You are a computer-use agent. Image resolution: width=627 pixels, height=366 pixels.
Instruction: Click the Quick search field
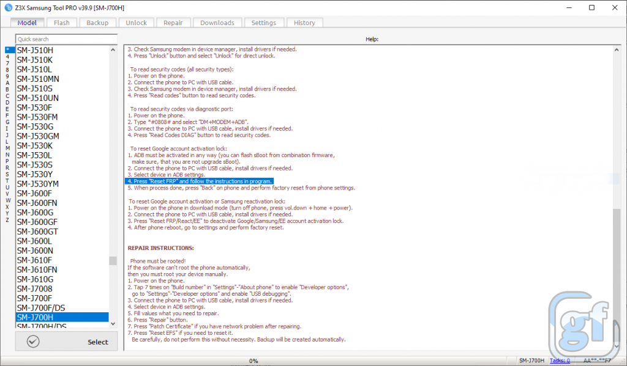66,39
